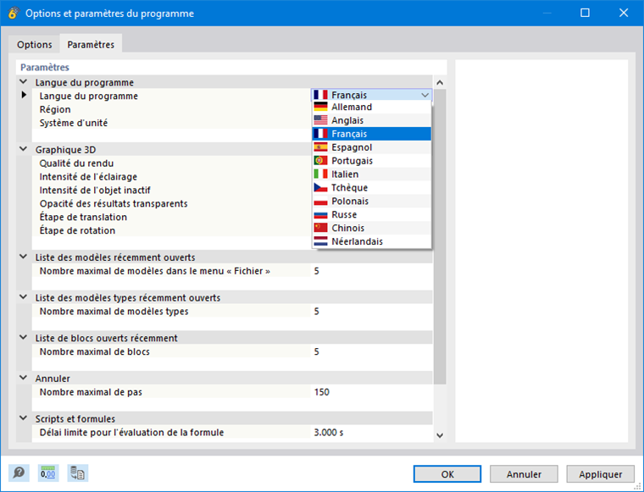
Task: Click the Appliquer button
Action: [x=601, y=474]
